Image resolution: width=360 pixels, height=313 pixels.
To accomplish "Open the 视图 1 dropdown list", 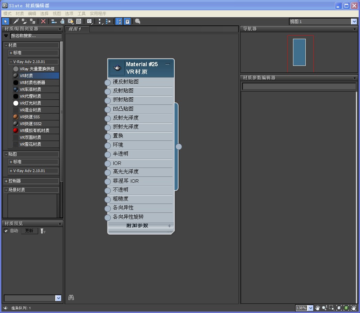I will tap(354, 21).
